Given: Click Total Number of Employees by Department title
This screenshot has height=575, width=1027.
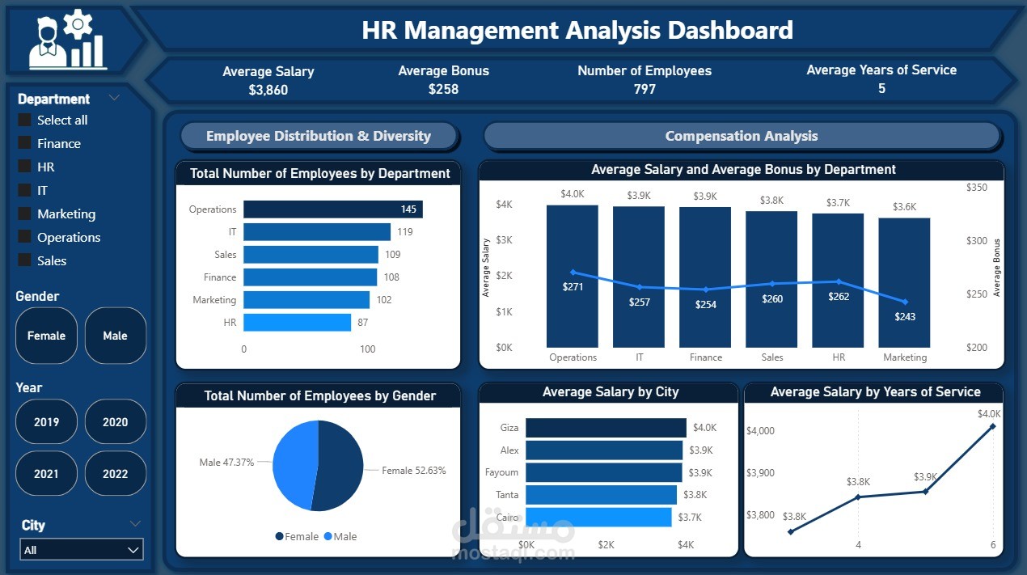Looking at the screenshot, I should (x=319, y=173).
